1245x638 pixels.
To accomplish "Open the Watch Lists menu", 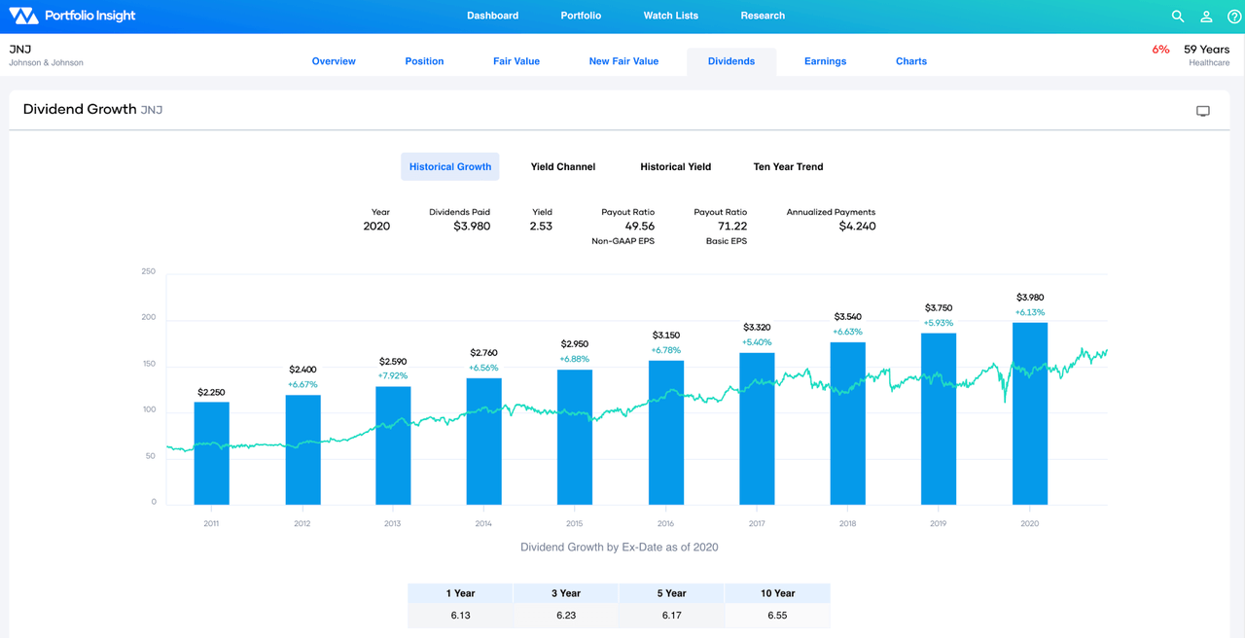I will point(670,15).
